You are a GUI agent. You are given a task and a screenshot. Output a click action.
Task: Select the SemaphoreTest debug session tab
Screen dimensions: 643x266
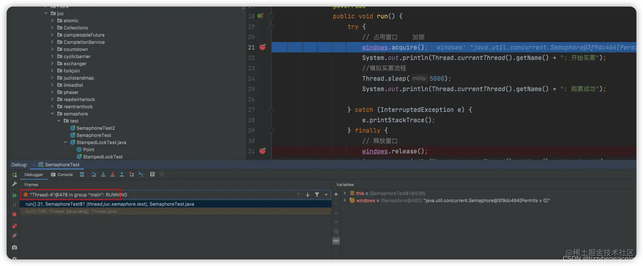(59, 165)
